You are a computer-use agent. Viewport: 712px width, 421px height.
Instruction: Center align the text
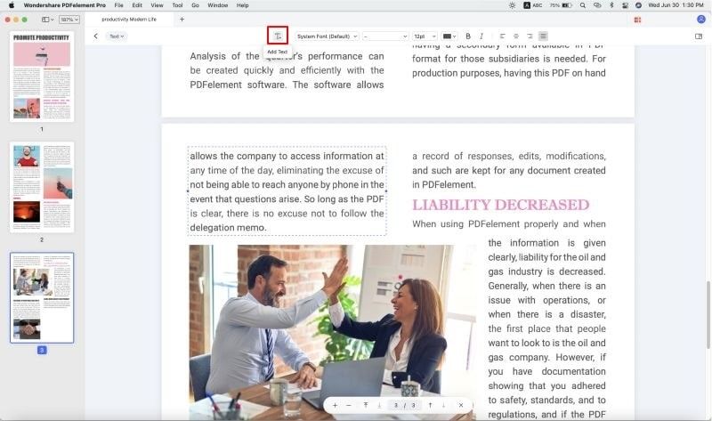point(516,36)
